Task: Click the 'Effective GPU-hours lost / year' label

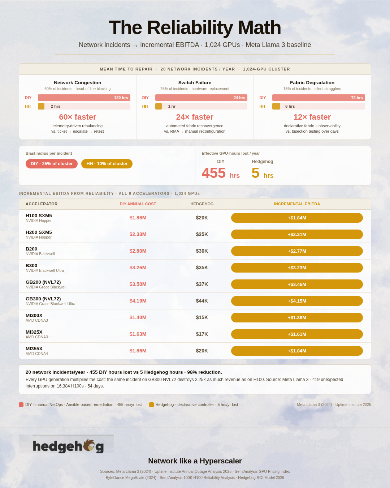Action: pos(231,153)
